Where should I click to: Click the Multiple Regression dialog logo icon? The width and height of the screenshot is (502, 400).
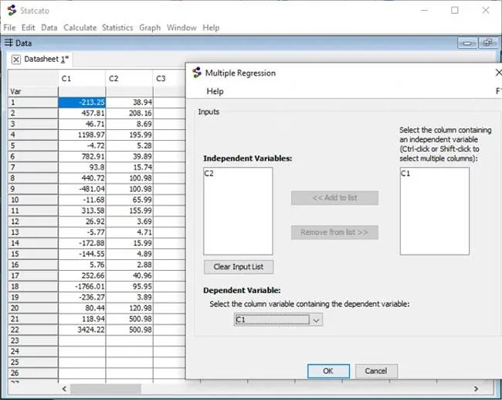(197, 73)
